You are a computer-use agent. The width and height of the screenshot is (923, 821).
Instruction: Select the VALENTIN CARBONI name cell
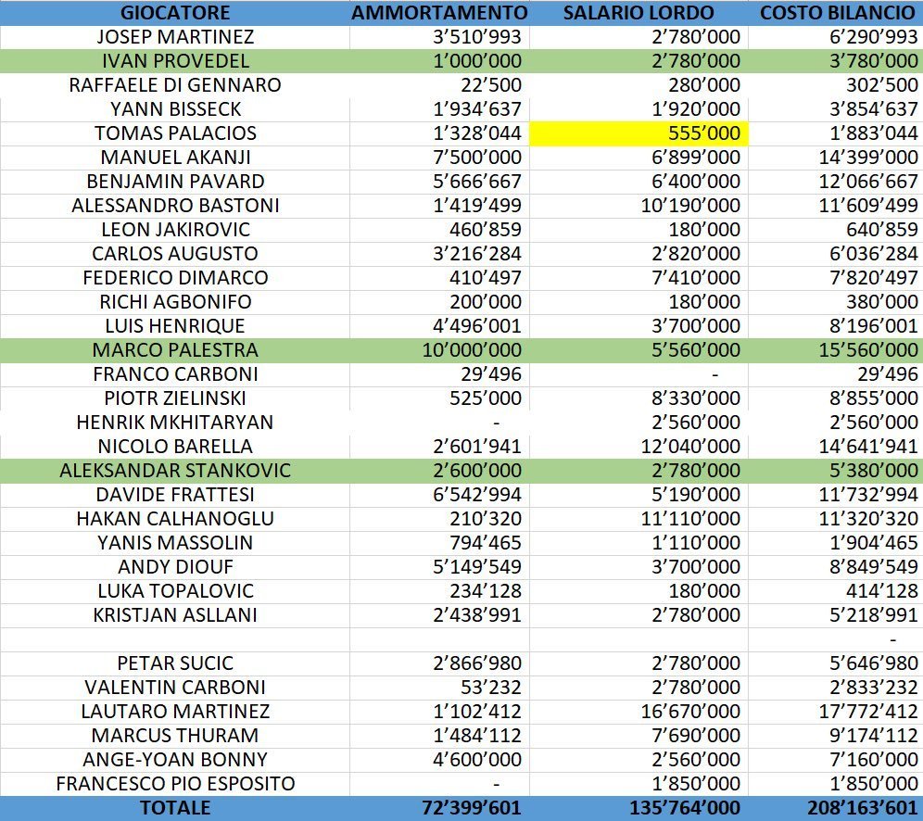[175, 688]
